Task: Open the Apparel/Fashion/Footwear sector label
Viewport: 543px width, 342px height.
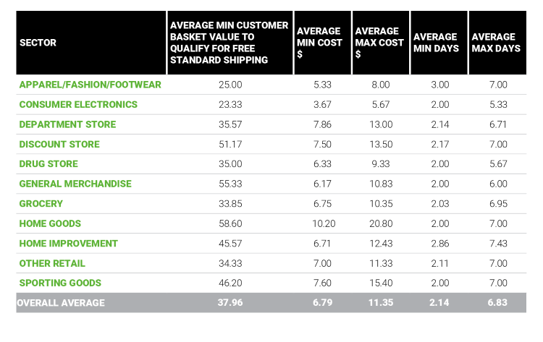Action: (x=90, y=85)
